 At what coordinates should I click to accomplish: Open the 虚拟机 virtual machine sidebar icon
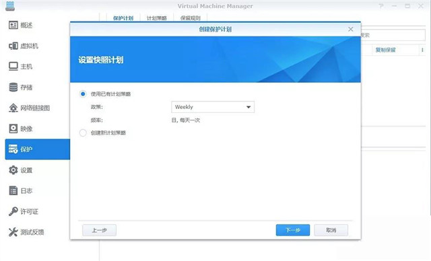[x=13, y=46]
